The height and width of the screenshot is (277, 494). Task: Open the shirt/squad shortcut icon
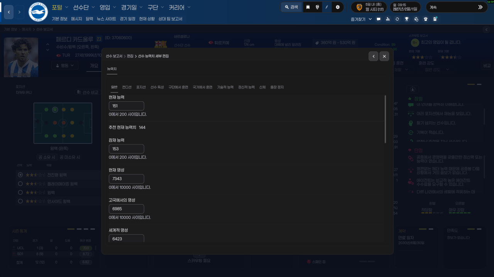tap(426, 19)
